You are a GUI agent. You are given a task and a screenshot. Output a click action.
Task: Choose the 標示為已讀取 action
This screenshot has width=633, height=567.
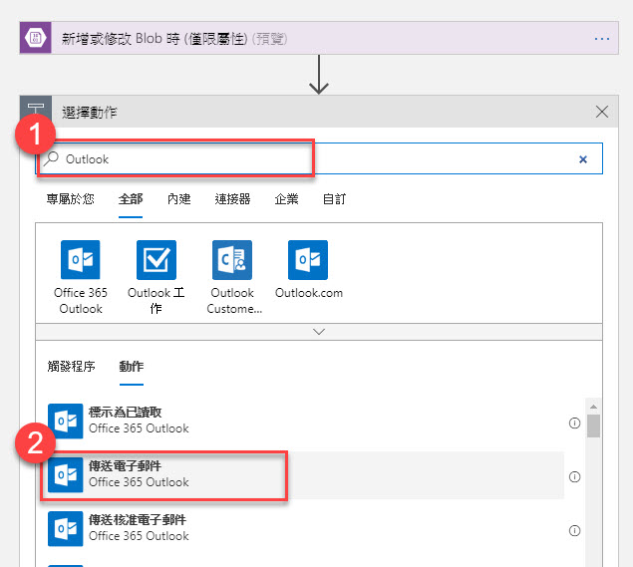pos(306,421)
